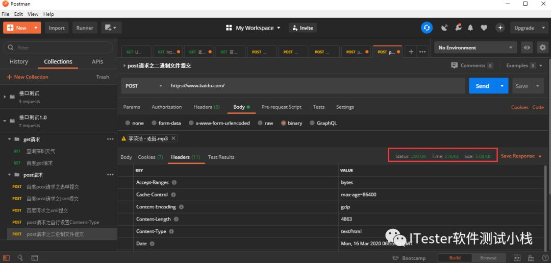Select the raw body type
The width and height of the screenshot is (551, 263).
[265, 123]
